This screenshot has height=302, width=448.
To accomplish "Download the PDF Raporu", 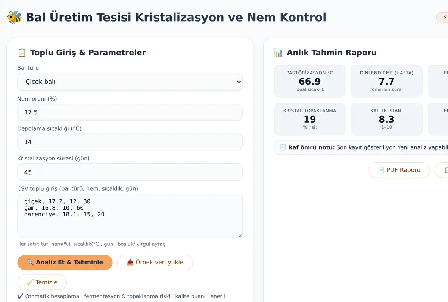I will click(x=399, y=170).
